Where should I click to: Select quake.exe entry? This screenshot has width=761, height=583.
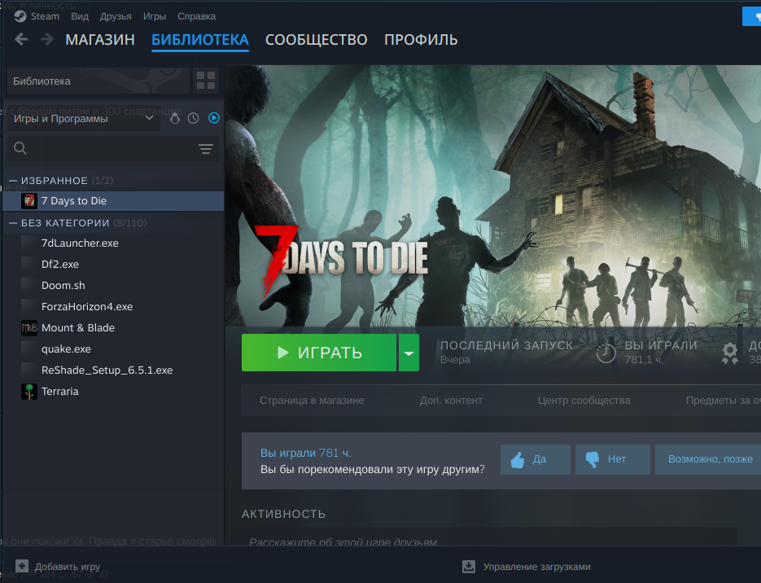click(114, 349)
